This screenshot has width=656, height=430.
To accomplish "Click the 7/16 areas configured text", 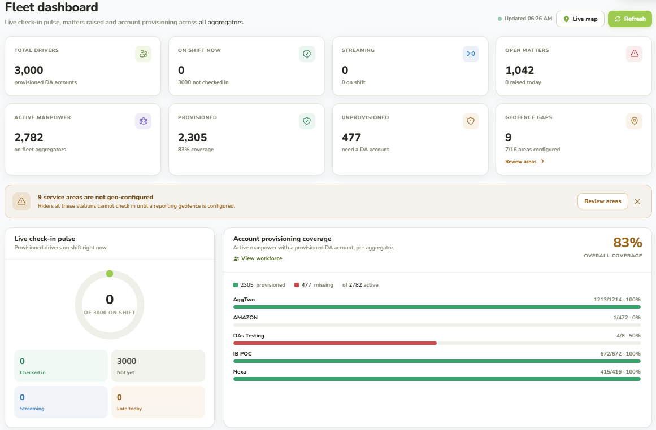I will click(x=533, y=150).
